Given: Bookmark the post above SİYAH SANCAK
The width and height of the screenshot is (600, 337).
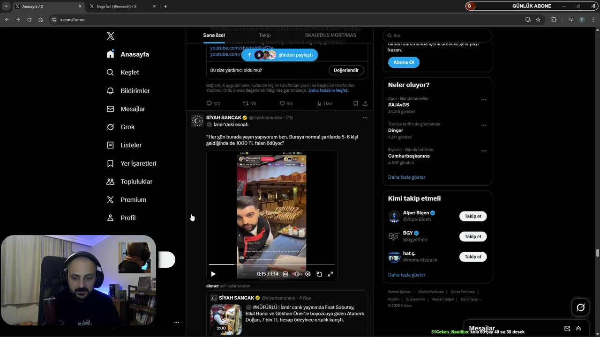Looking at the screenshot, I should click(356, 103).
